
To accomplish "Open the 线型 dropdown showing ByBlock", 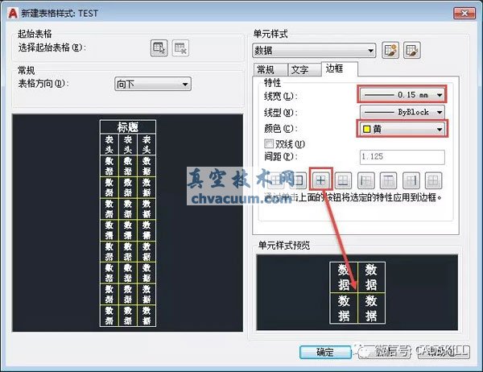I will pyautogui.click(x=402, y=112).
